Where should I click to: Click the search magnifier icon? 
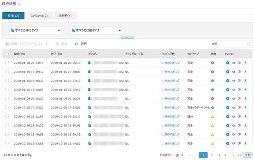[249, 44]
